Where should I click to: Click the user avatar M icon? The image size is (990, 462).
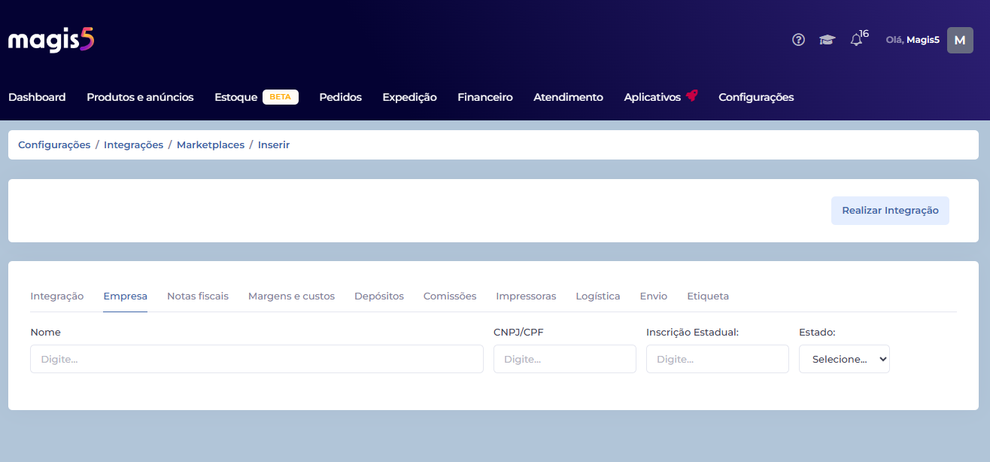pos(959,40)
